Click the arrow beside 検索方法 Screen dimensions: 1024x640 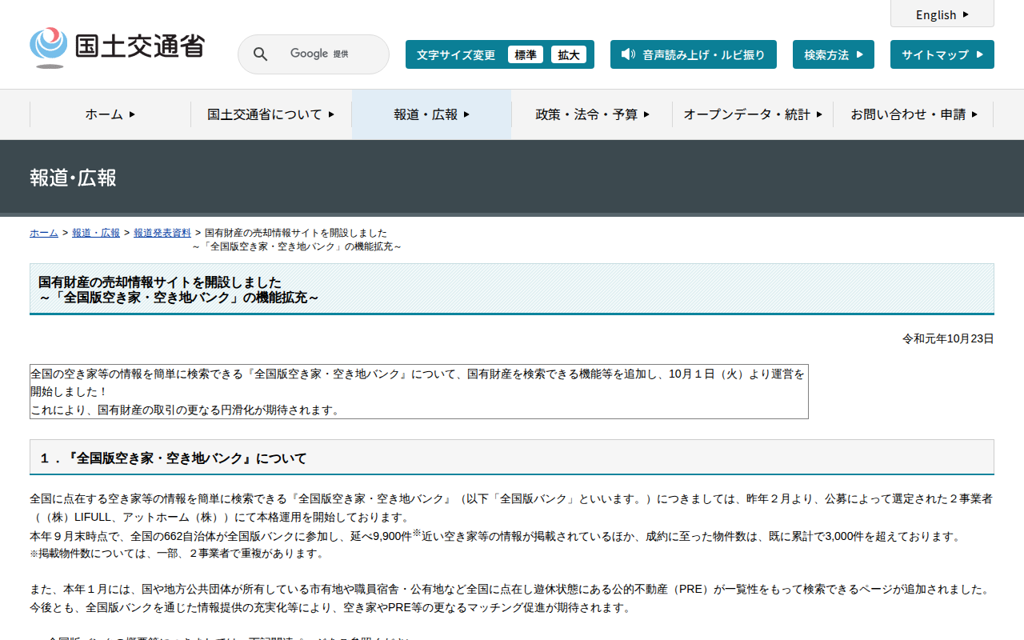pos(860,54)
